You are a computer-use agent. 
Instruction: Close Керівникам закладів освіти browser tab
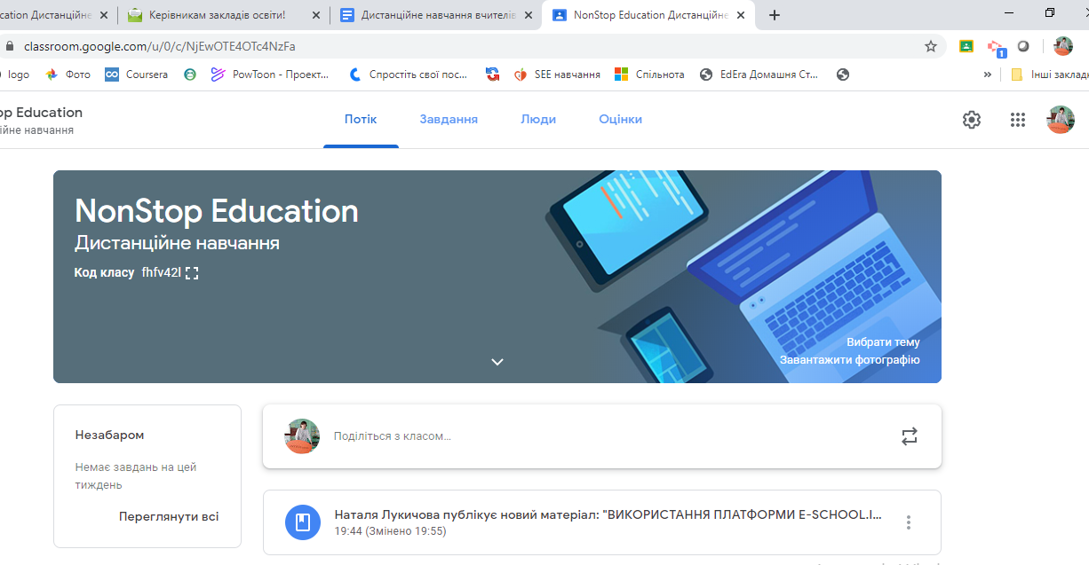coord(317,15)
